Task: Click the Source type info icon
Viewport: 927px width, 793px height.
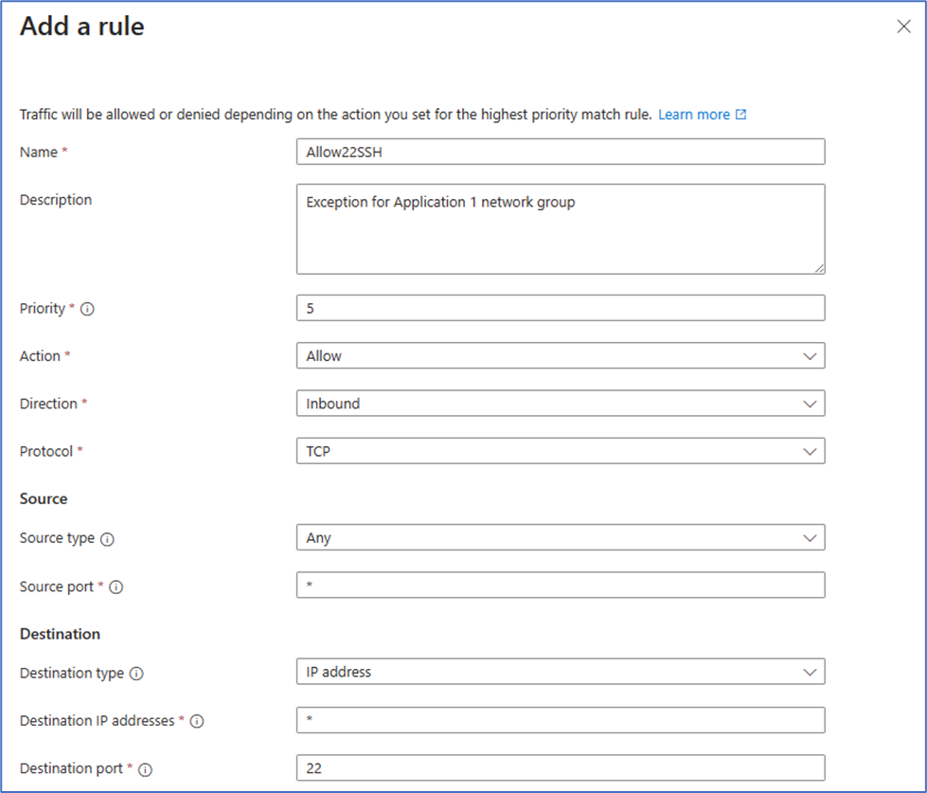Action: (x=107, y=538)
